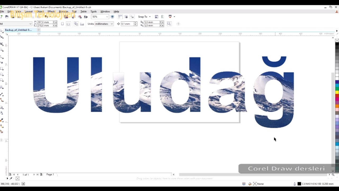339x191 pixels.
Task: Set page orientation to Portrait
Action: [x=62, y=24]
